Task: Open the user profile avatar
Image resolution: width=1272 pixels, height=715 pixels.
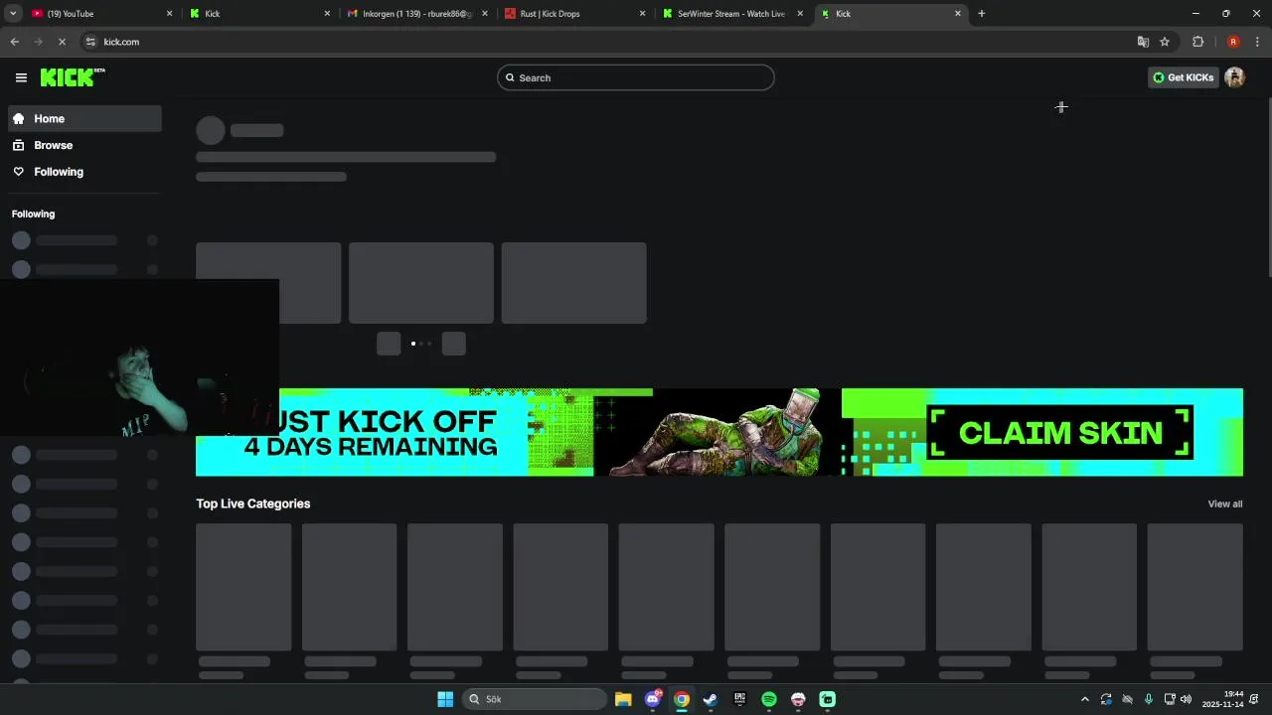Action: 1234,77
